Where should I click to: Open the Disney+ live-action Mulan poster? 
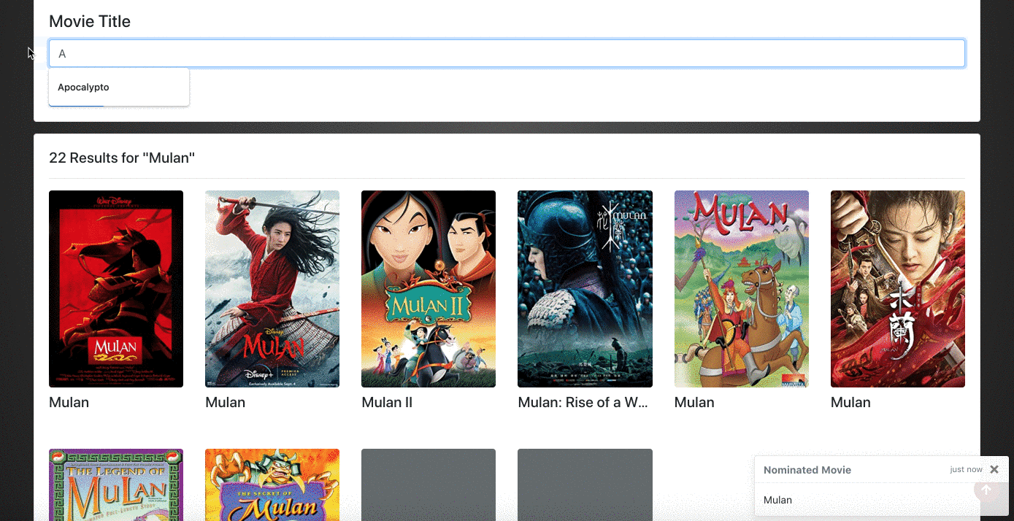(x=272, y=289)
